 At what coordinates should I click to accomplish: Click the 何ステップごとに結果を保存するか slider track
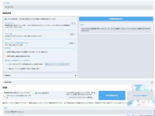[40, 48]
